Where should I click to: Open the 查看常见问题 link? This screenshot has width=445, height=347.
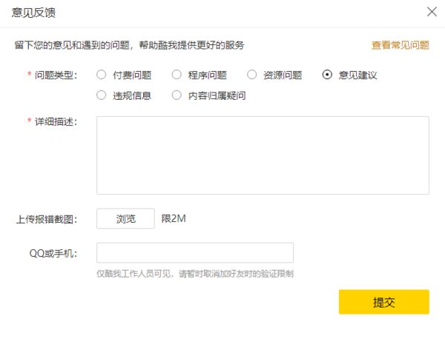pyautogui.click(x=400, y=45)
